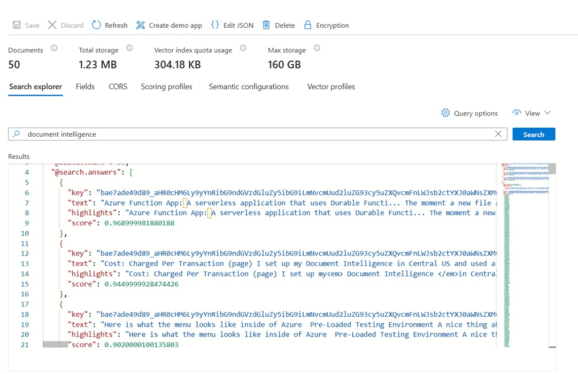Click the blue Search button
Screen dimensions: 578x374
coord(534,134)
